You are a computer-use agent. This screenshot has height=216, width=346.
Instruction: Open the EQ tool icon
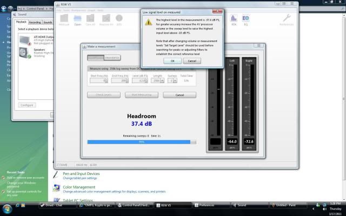coord(246,21)
